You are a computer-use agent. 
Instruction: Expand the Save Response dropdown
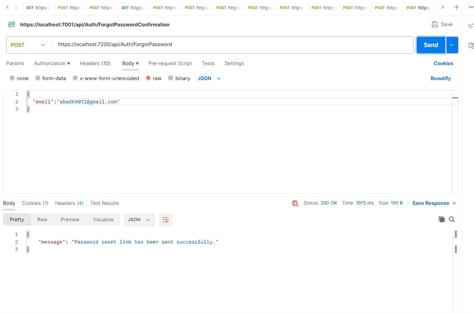point(434,203)
